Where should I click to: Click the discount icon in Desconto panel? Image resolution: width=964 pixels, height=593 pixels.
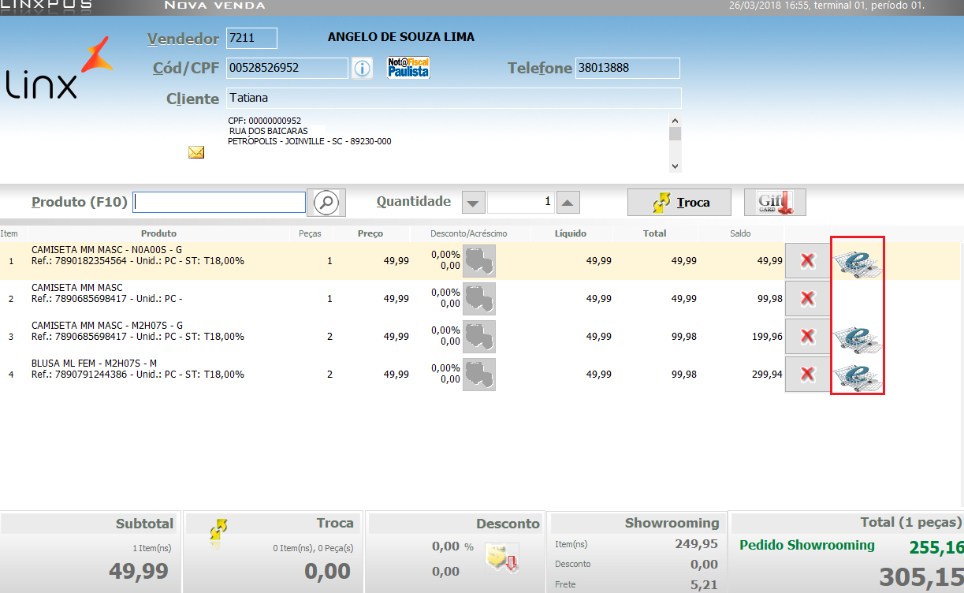(501, 558)
